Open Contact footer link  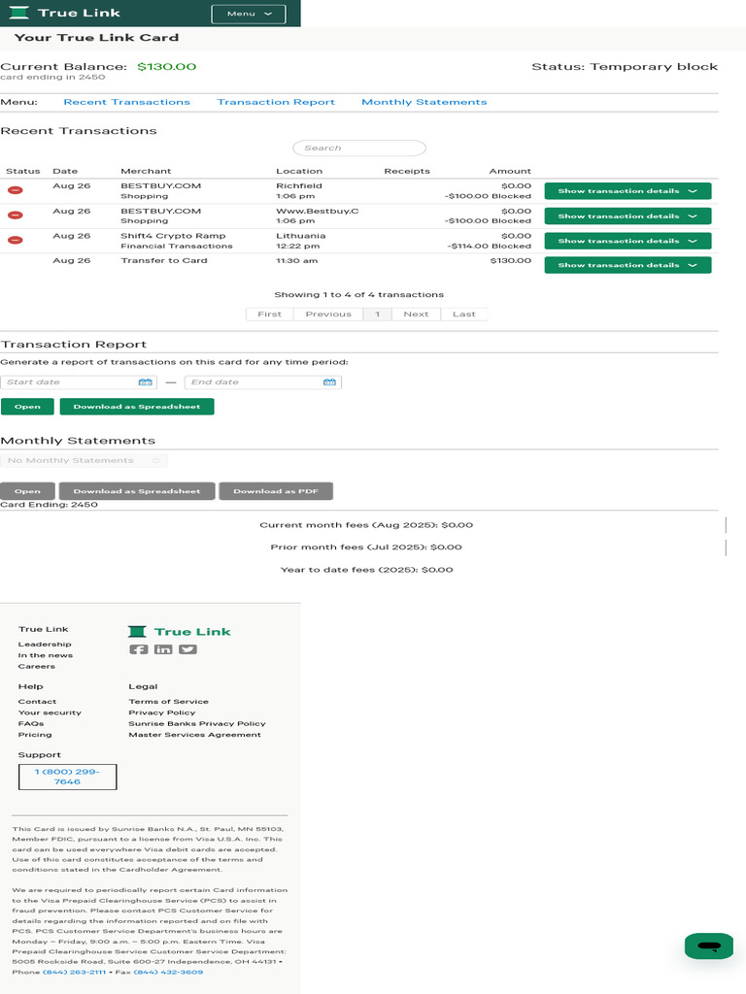(38, 702)
